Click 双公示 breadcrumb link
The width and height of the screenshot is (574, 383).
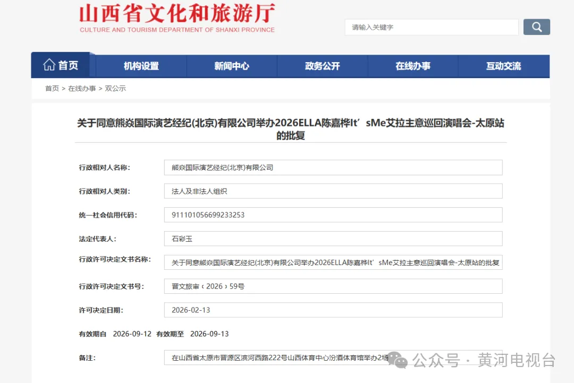click(115, 89)
